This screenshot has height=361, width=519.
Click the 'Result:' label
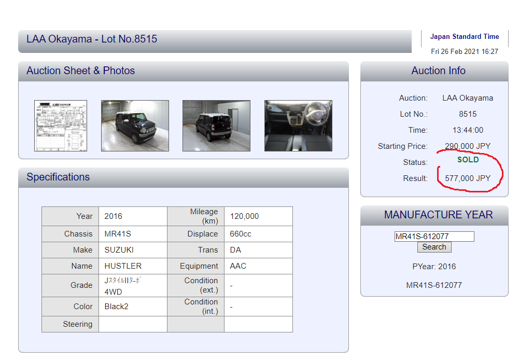(x=415, y=178)
